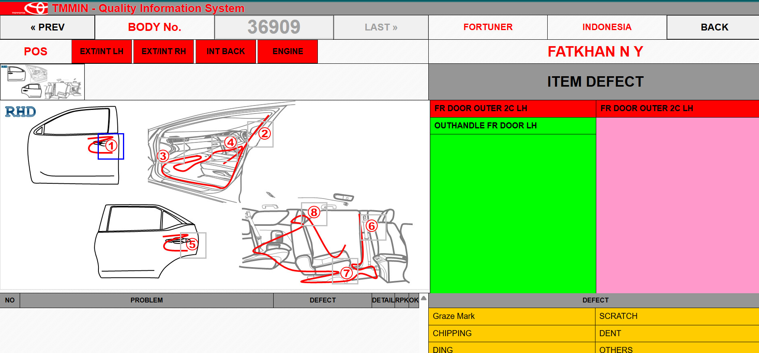Select position marker 8 on the seat diagram

[314, 214]
